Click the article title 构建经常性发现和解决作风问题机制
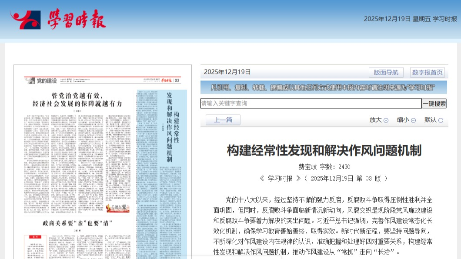Image resolution: width=461 pixels, height=259 pixels. point(324,150)
